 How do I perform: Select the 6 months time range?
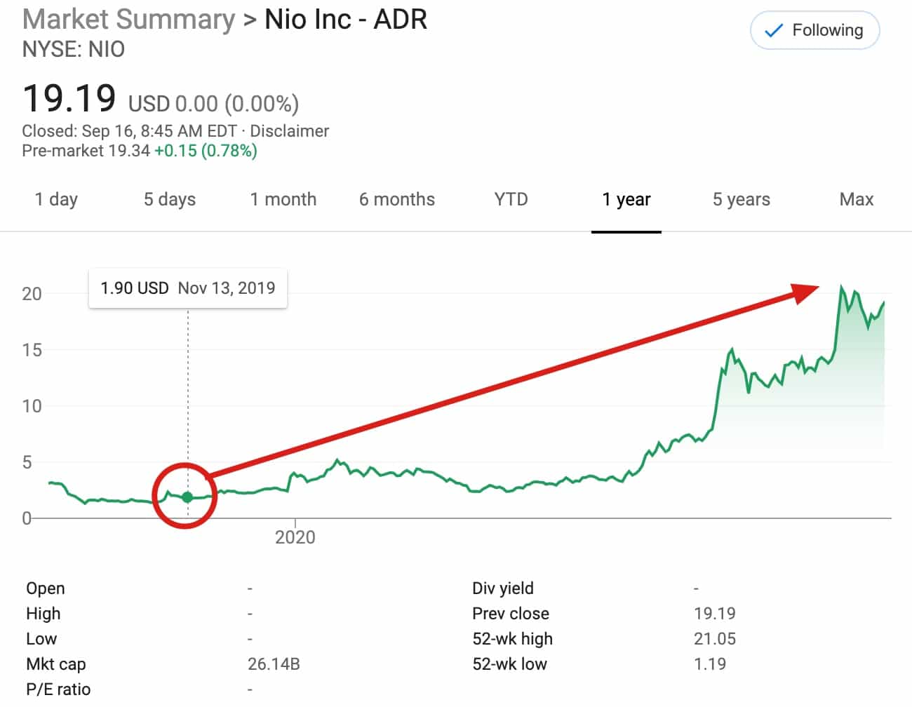pos(397,199)
